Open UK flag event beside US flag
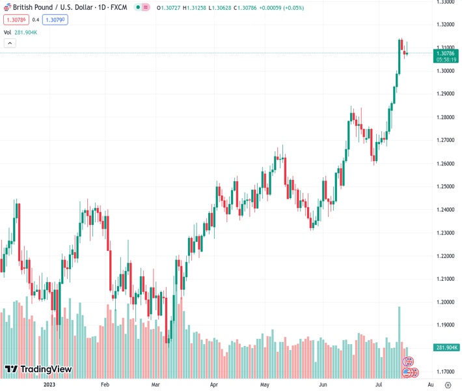Image resolution: width=462 pixels, height=391 pixels. tap(414, 373)
